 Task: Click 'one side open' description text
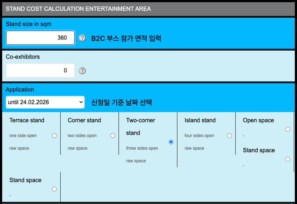(23, 136)
